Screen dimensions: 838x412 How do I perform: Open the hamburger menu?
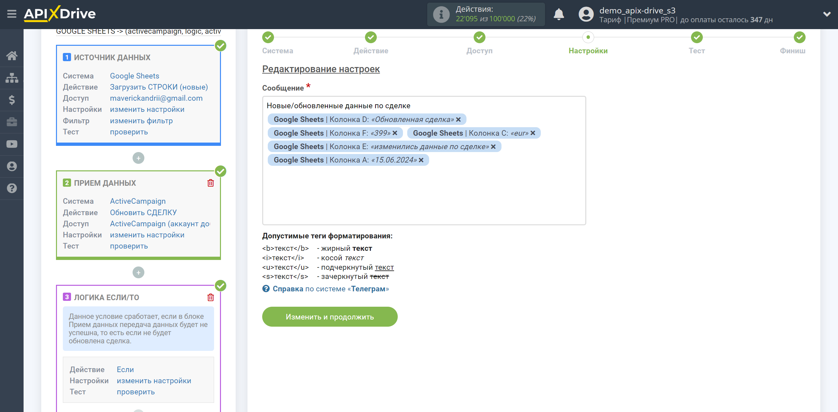[x=12, y=14]
